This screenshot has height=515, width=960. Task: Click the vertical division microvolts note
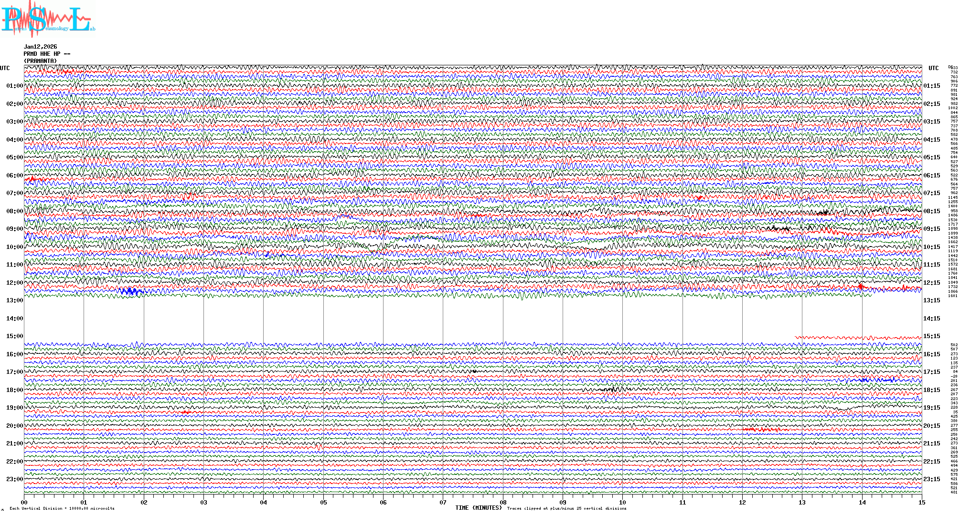[62, 509]
